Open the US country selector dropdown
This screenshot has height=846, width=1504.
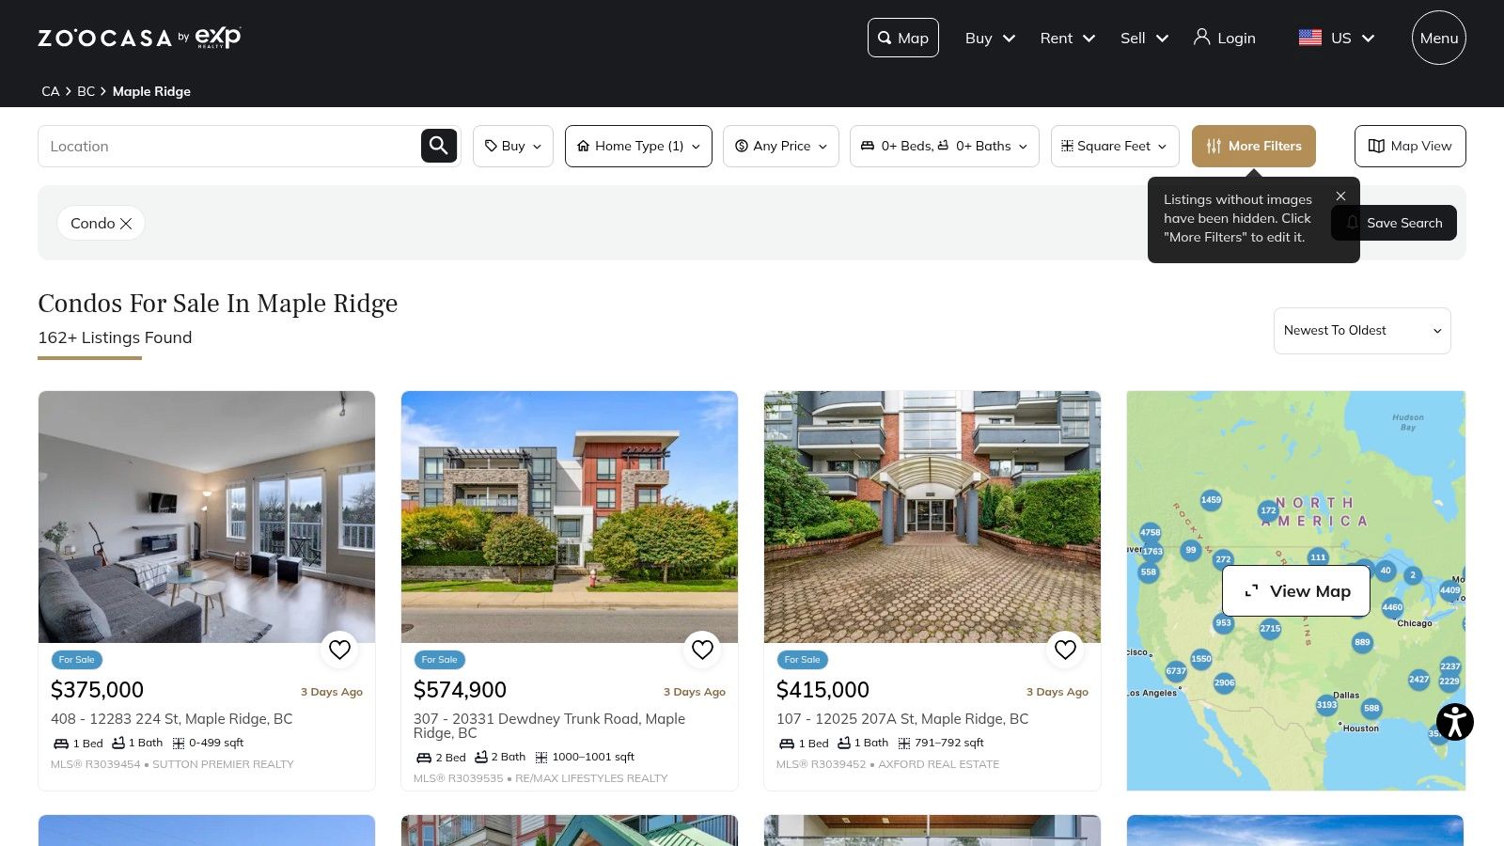(x=1337, y=38)
